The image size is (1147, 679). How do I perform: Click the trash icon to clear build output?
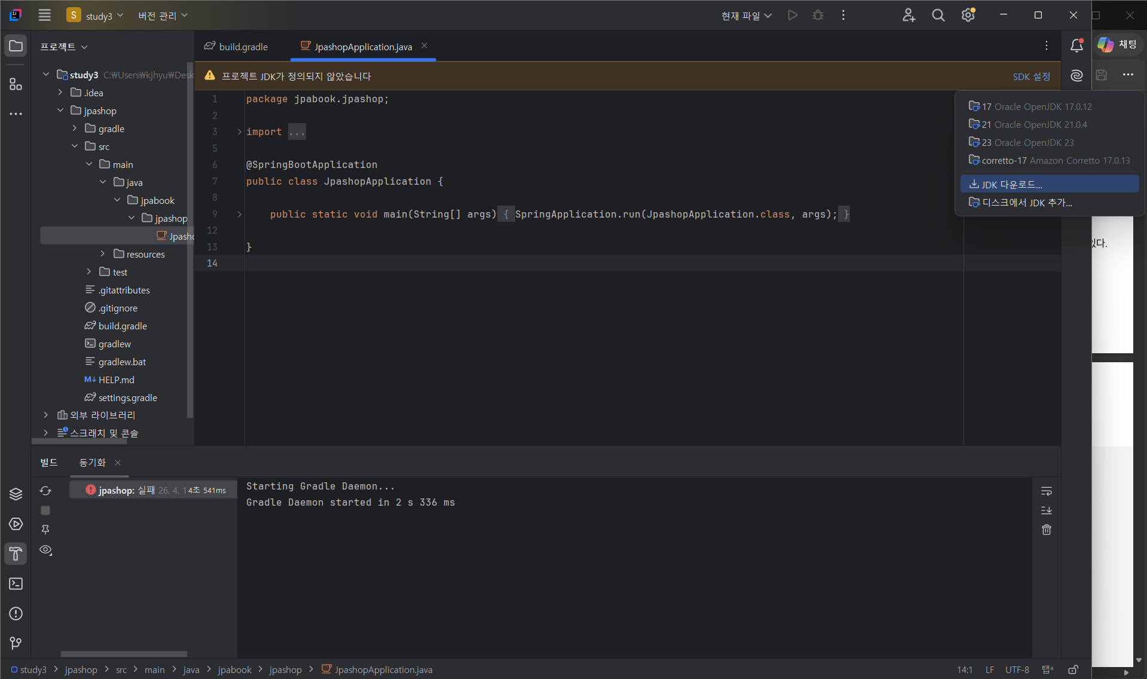[1046, 530]
